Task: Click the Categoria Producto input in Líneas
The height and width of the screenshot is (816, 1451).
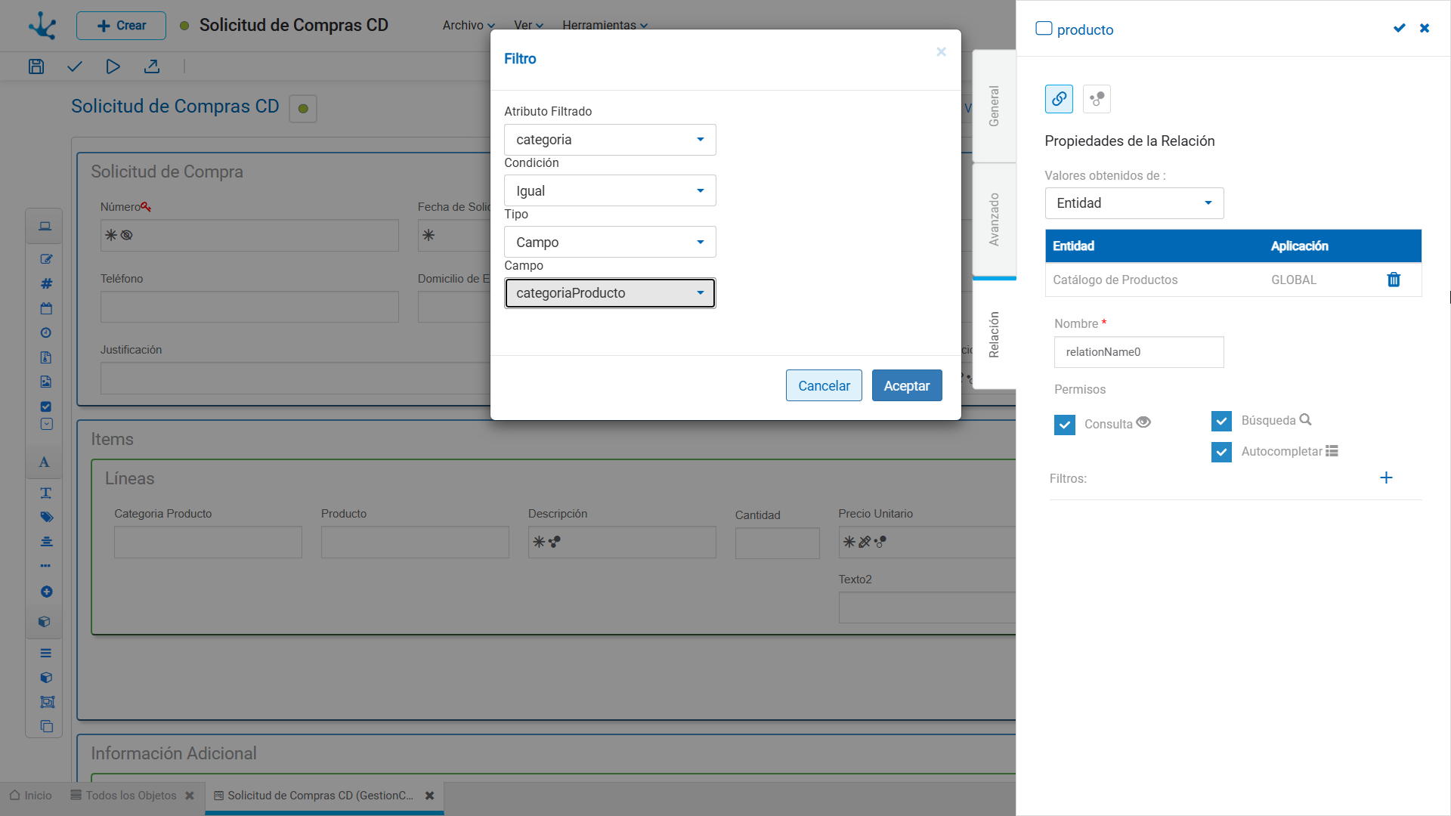Action: coord(208,542)
